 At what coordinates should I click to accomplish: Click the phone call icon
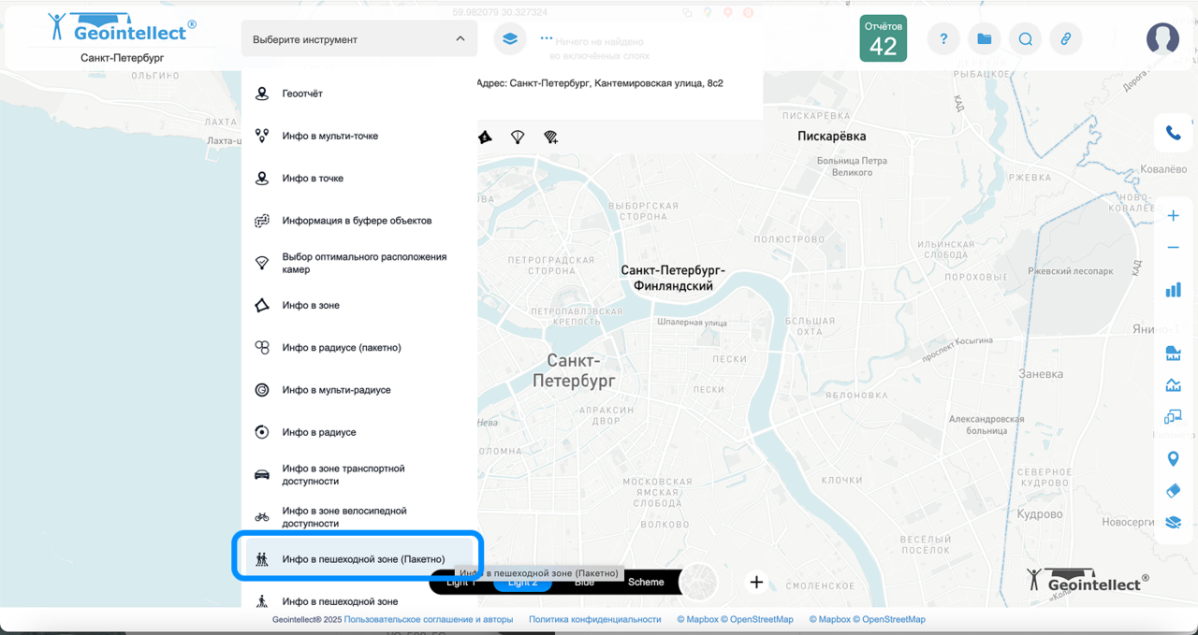1173,133
